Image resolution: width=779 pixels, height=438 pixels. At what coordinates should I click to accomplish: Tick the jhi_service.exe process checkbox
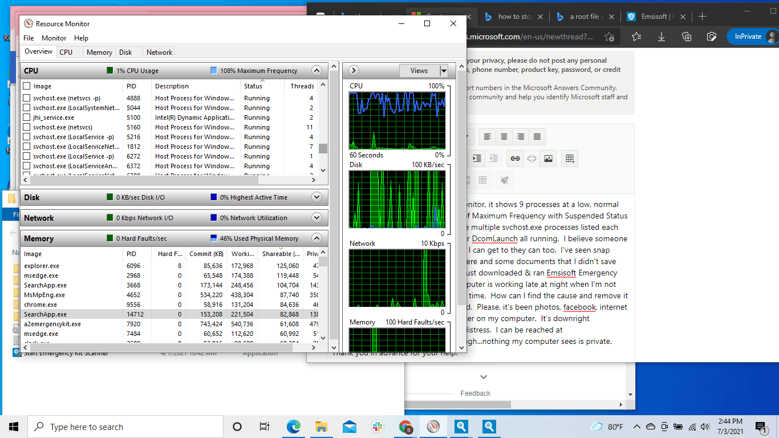pyautogui.click(x=27, y=117)
